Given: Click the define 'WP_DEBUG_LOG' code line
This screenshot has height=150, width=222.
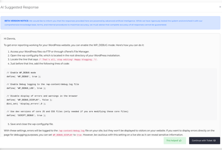Looking at the screenshot, I should pos(26,88).
